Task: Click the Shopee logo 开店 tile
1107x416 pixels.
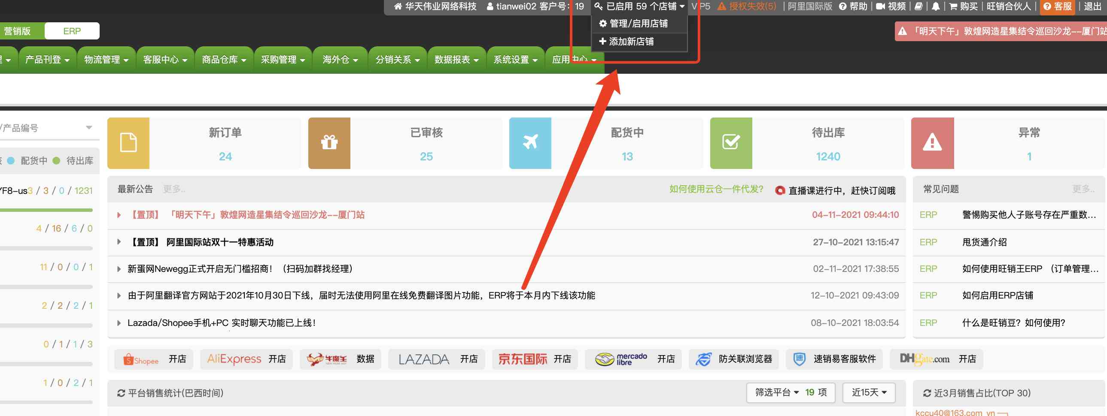Action: (x=154, y=359)
